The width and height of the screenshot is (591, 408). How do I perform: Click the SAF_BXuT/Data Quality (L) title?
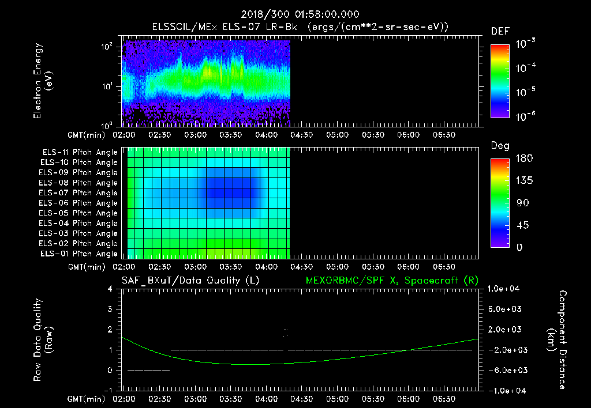coord(190,281)
